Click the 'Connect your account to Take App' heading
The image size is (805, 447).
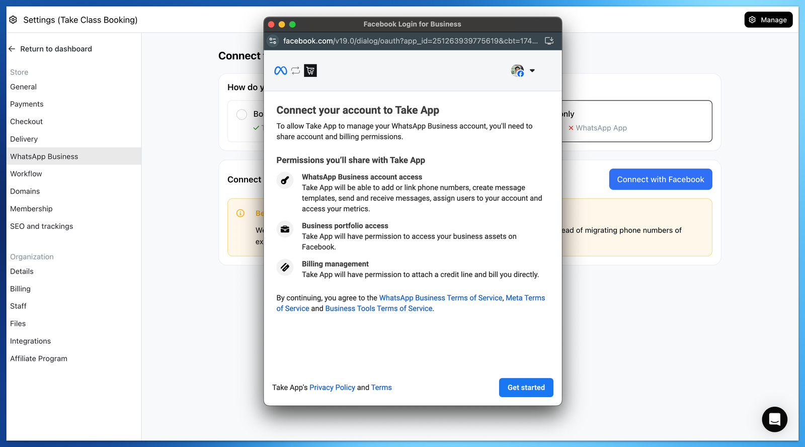358,110
